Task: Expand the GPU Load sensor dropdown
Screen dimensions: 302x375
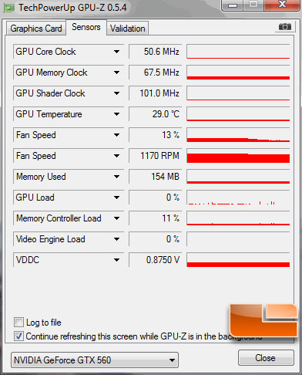Action: pos(116,198)
